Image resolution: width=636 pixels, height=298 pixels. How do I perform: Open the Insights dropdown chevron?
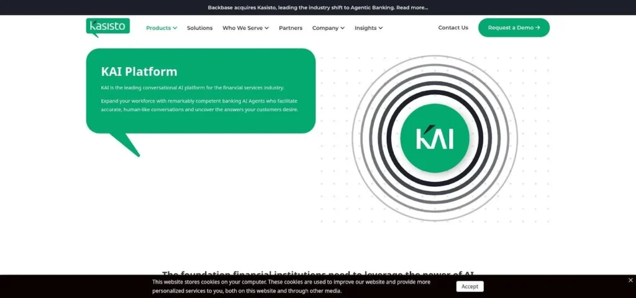tap(381, 28)
